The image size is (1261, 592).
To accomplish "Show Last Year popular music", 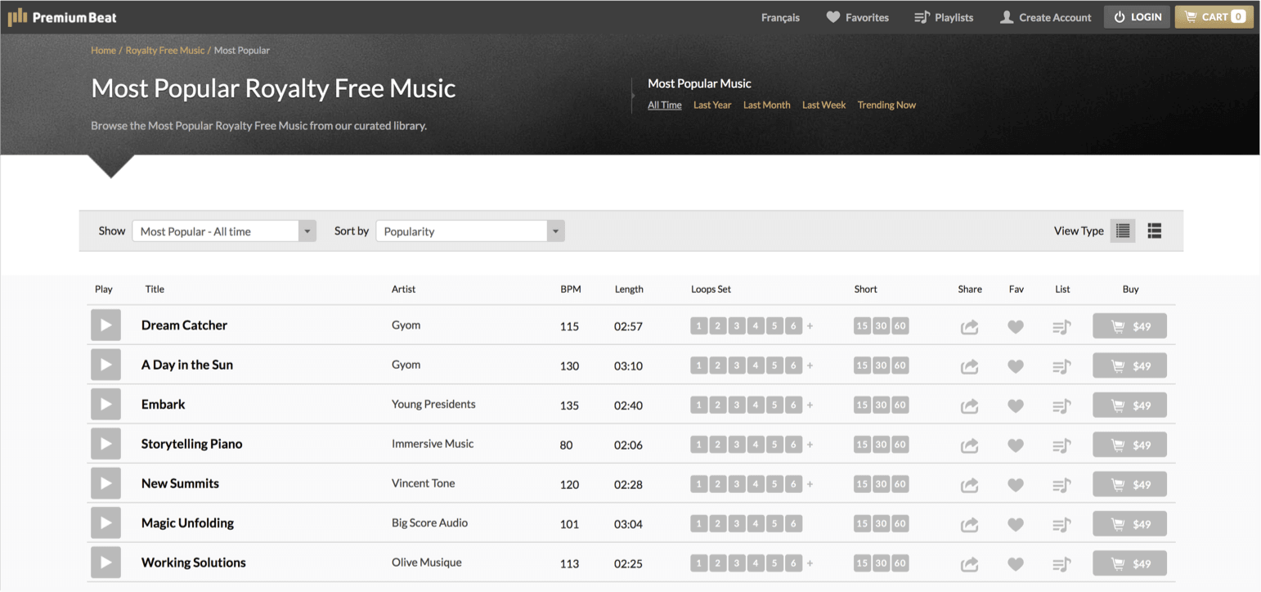I will (x=712, y=105).
